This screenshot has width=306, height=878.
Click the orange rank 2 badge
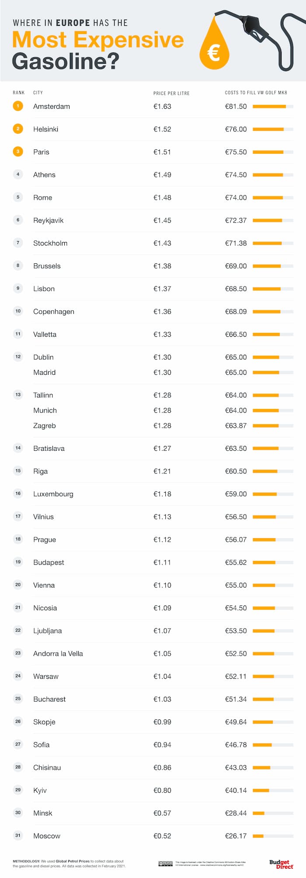(18, 129)
